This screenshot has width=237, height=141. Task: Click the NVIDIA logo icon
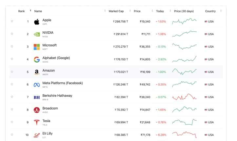pyautogui.click(x=37, y=35)
